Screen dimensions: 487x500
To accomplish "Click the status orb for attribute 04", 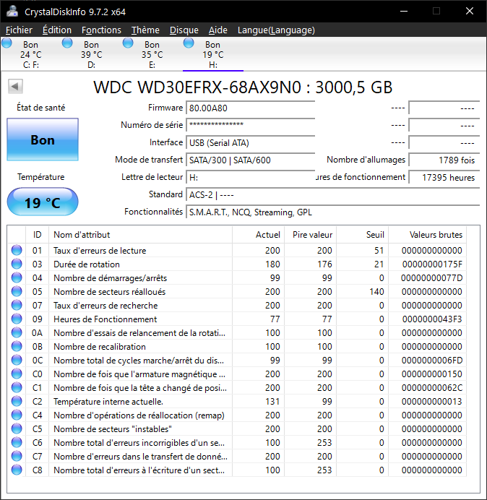I will point(17,277).
